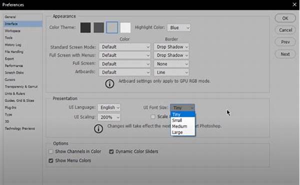Open the UI Scaling dropdown
The height and width of the screenshot is (185, 300).
(x=109, y=117)
